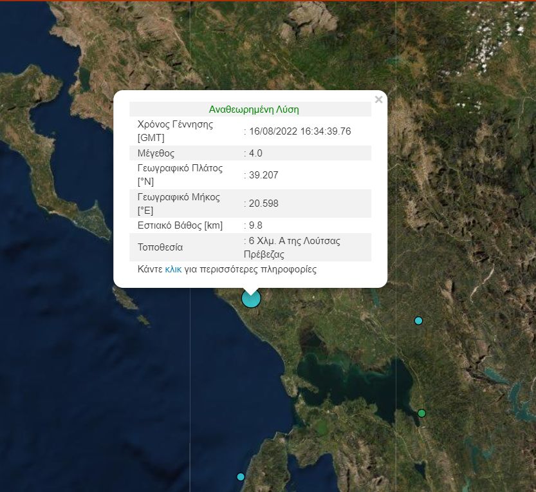Screen dimensions: 536x492
Task: Click the 'κλικ' link for more information
Action: point(173,269)
